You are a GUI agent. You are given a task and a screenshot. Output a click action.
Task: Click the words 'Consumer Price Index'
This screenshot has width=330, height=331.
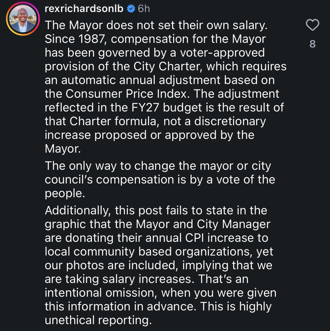point(126,94)
